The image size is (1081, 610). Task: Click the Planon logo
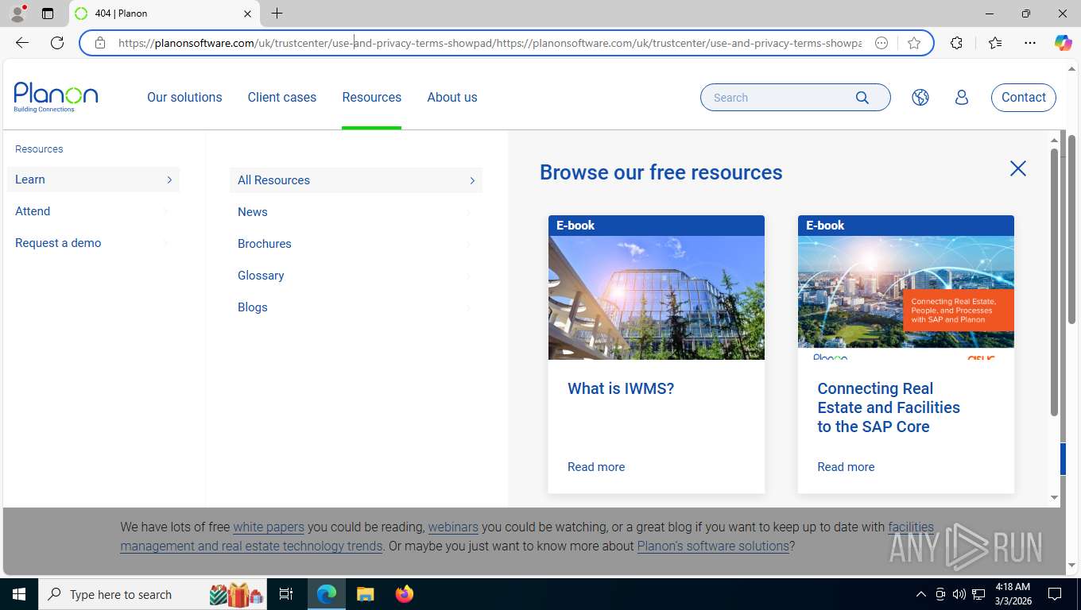click(x=56, y=97)
